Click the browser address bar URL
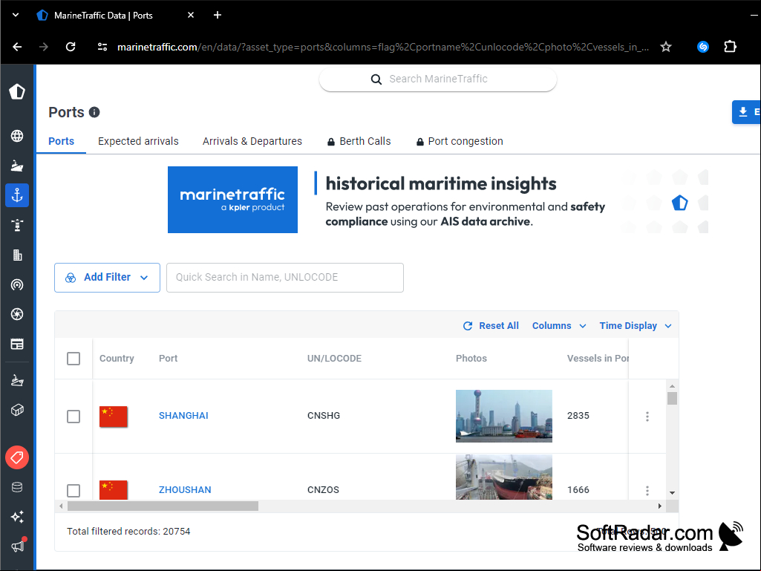The height and width of the screenshot is (571, 761). click(383, 47)
